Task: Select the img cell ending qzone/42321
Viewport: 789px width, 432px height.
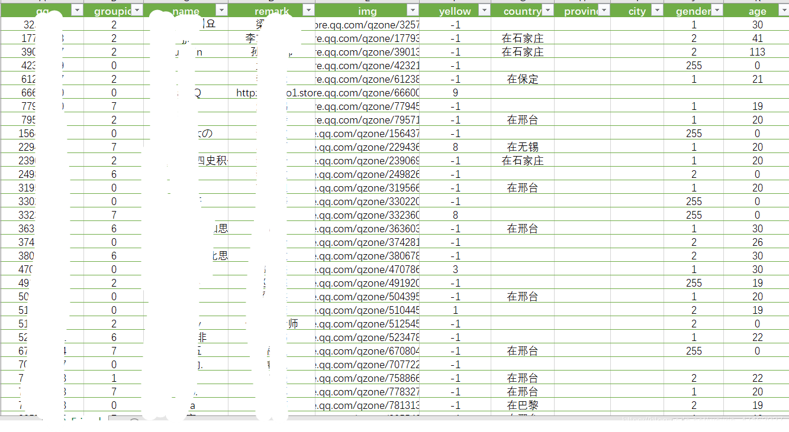Action: (367, 66)
